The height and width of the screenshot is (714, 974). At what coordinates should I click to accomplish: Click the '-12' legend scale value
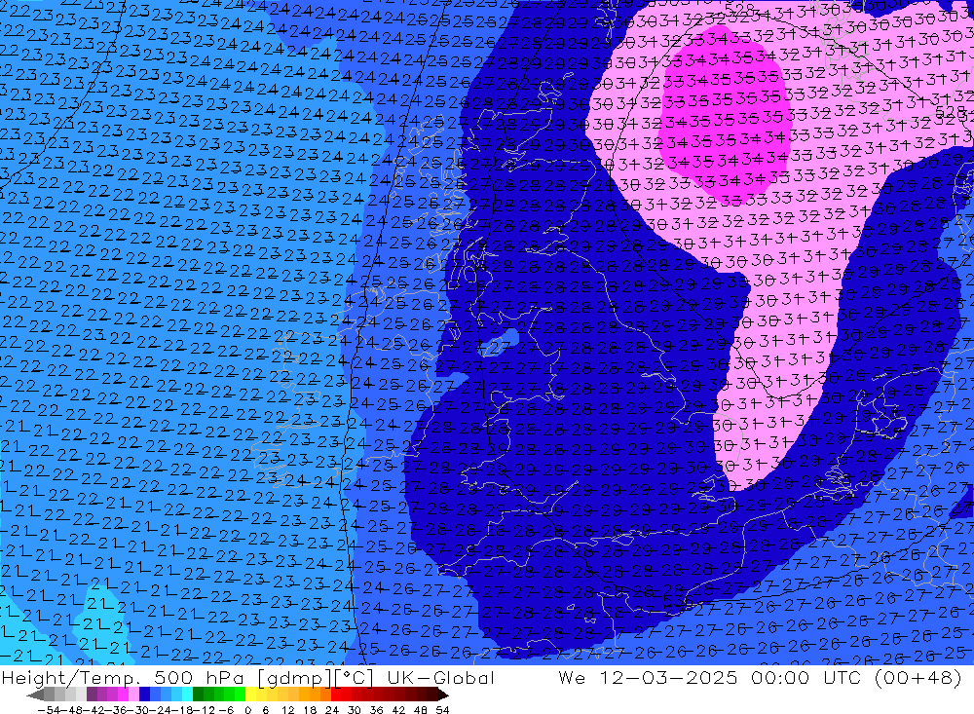click(x=204, y=710)
